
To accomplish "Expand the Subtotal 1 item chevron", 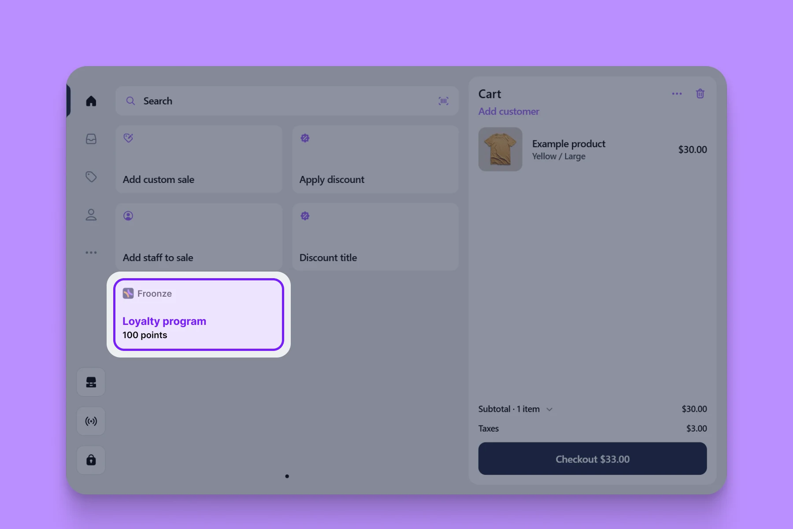I will tap(549, 410).
